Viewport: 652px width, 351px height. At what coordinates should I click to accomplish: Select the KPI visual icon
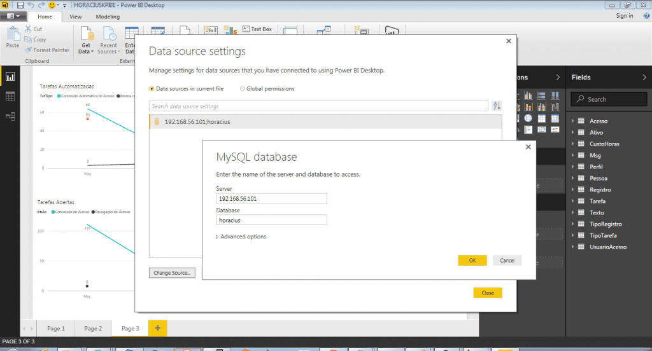[x=555, y=130]
